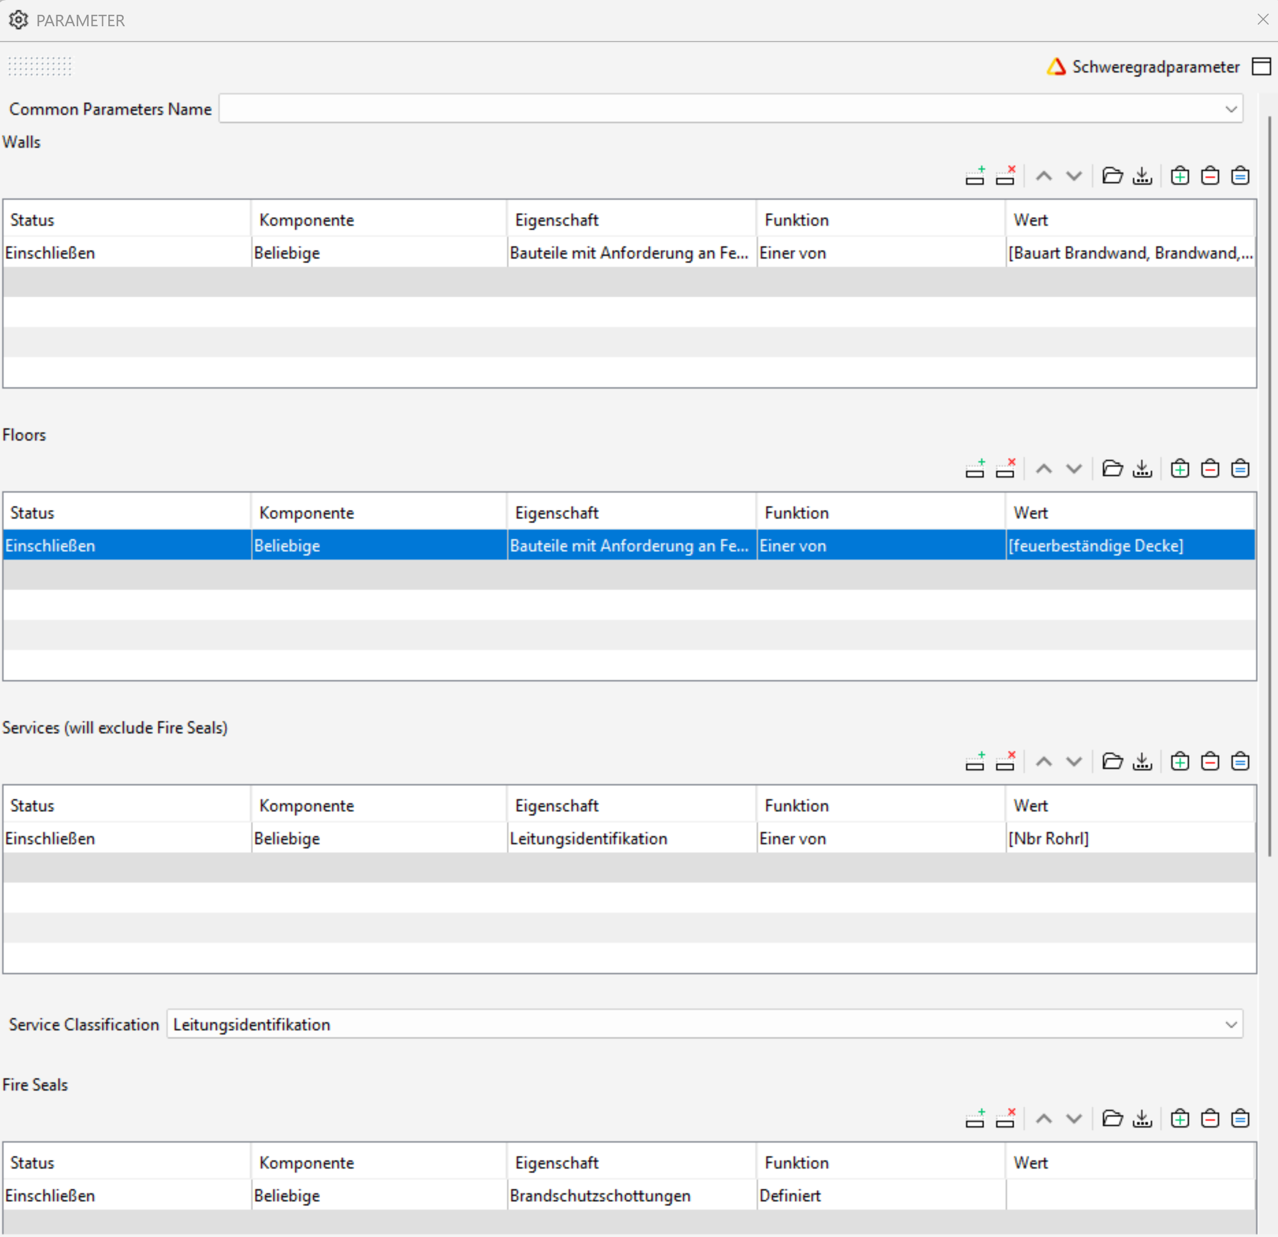Click the dotted drag handle grip
The height and width of the screenshot is (1237, 1278).
point(40,67)
